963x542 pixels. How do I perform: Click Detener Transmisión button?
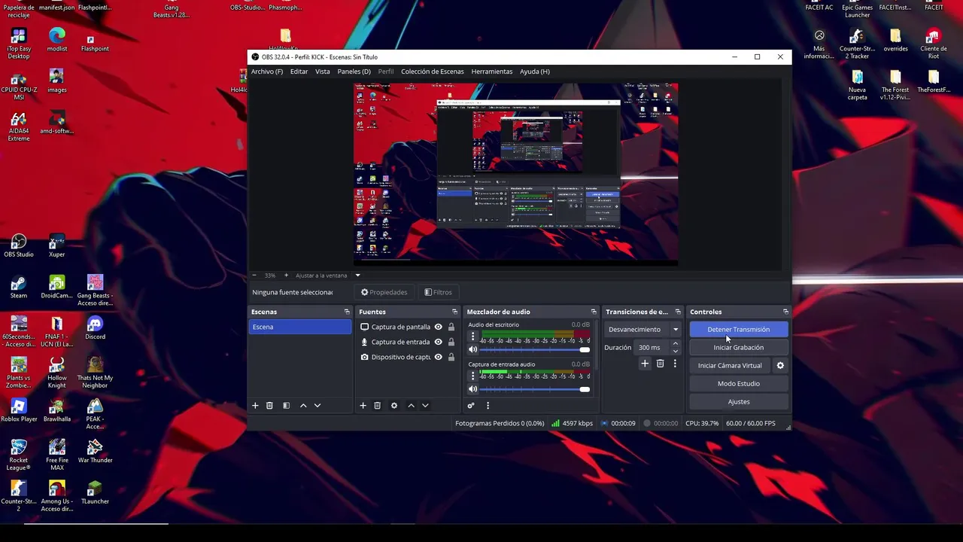[739, 330]
